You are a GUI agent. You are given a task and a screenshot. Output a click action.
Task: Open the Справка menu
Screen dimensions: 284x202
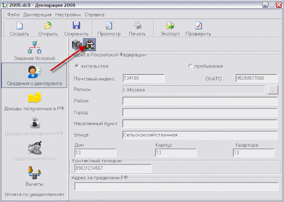point(94,14)
